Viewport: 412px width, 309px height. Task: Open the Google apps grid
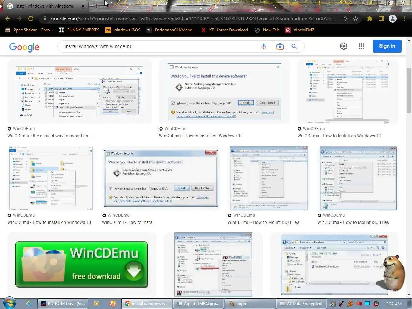362,46
